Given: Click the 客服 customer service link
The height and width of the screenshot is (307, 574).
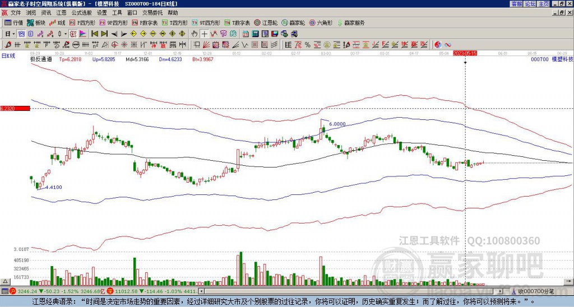Looking at the screenshot, I should 516,4.
